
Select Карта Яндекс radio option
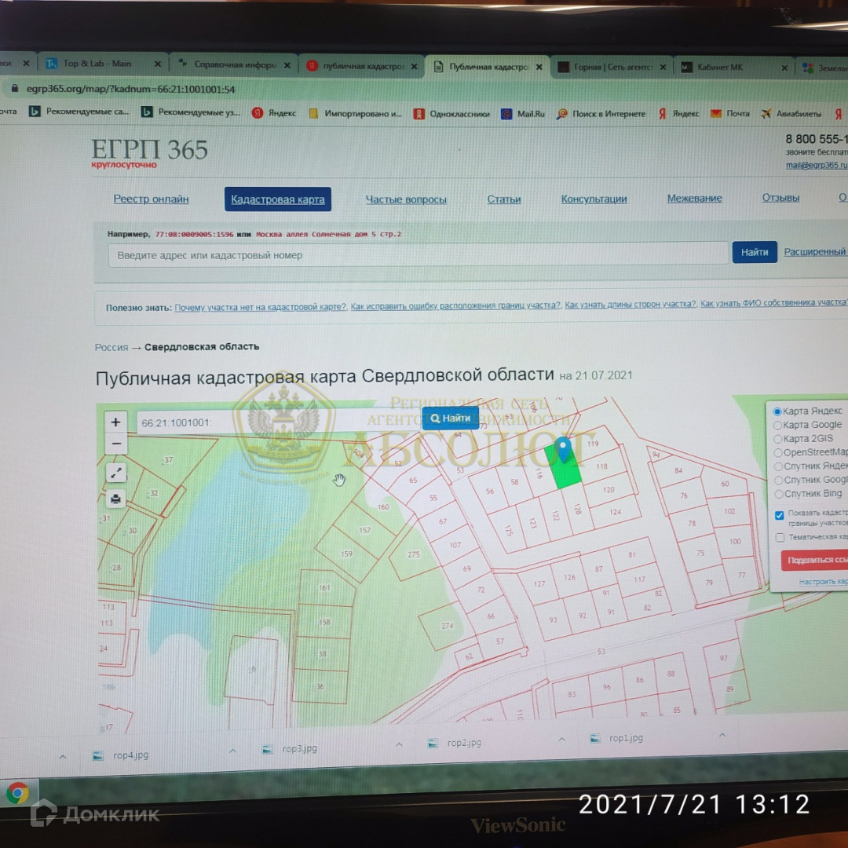777,411
